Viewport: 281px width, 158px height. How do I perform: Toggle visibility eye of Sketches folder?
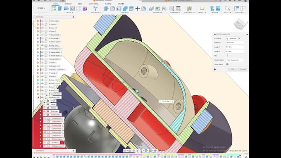(45, 111)
